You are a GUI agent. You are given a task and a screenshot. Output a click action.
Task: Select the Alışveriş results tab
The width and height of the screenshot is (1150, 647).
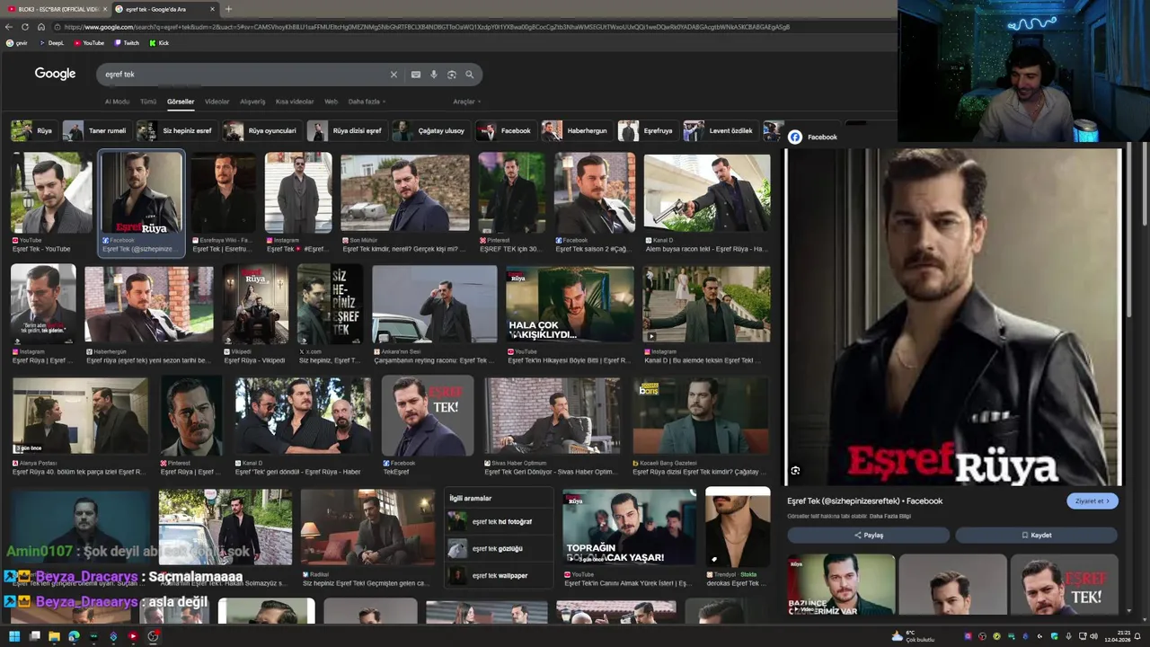pyautogui.click(x=252, y=102)
